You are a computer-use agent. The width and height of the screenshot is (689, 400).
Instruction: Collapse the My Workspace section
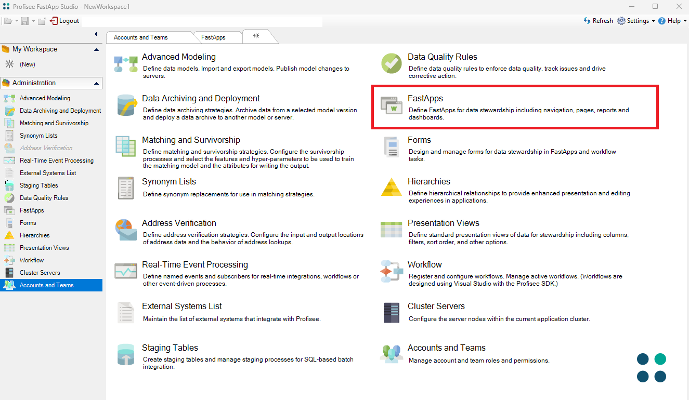click(x=96, y=49)
